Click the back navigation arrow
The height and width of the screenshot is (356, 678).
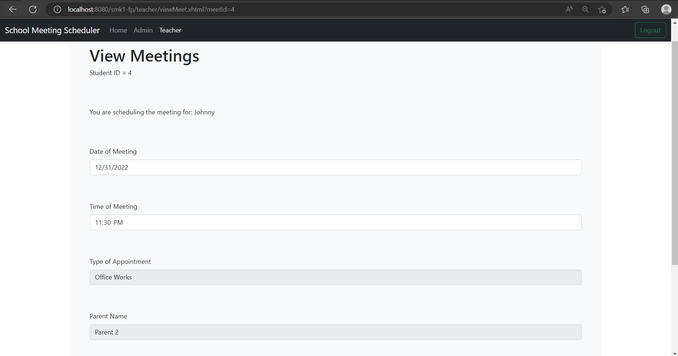(x=12, y=9)
